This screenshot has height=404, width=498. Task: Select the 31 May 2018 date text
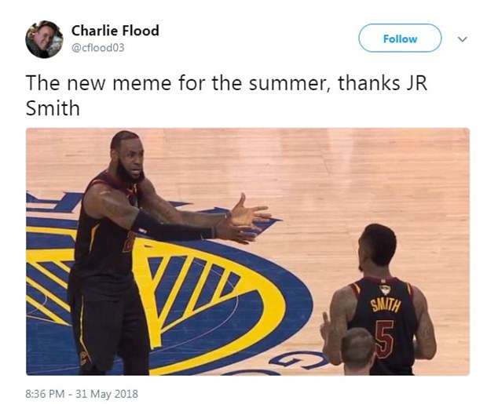(107, 394)
